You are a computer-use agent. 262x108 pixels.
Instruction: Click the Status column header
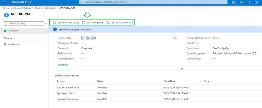tap(100, 81)
